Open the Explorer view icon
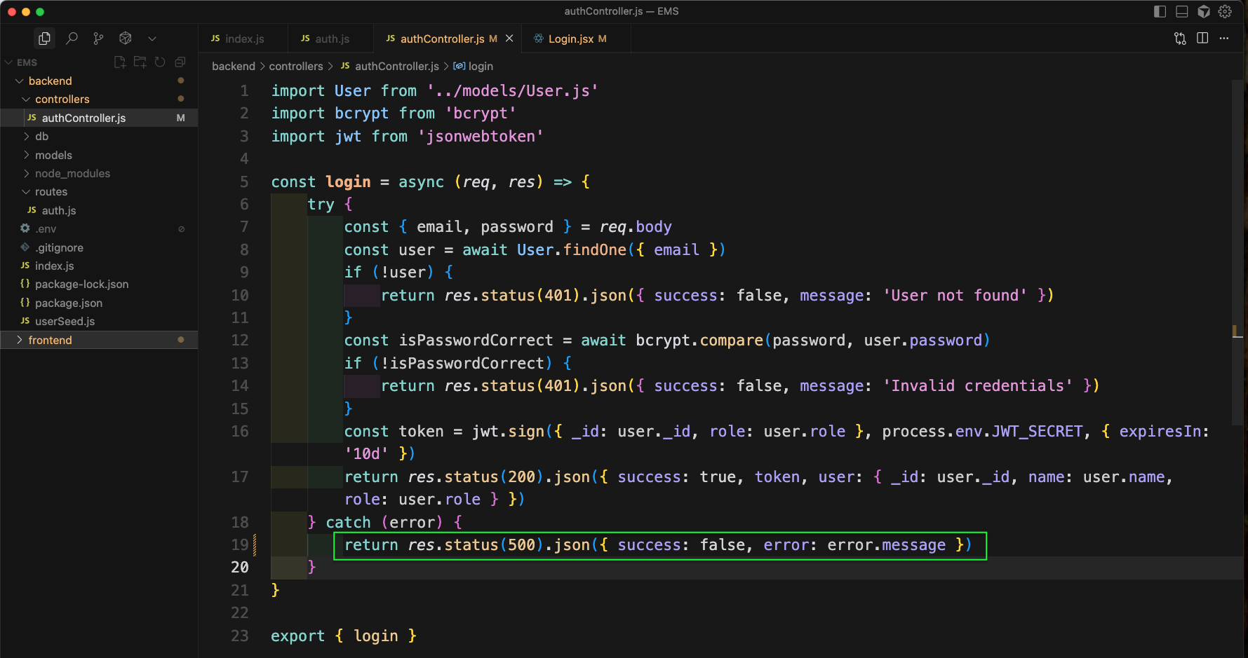 tap(44, 39)
